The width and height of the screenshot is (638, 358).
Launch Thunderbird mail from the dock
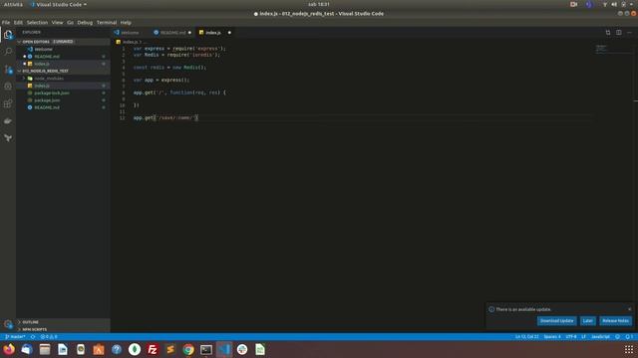pos(27,349)
